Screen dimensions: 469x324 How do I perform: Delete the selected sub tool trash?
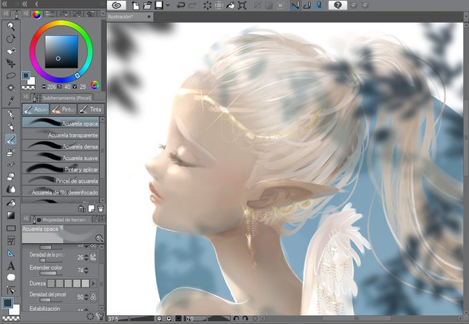[x=101, y=208]
